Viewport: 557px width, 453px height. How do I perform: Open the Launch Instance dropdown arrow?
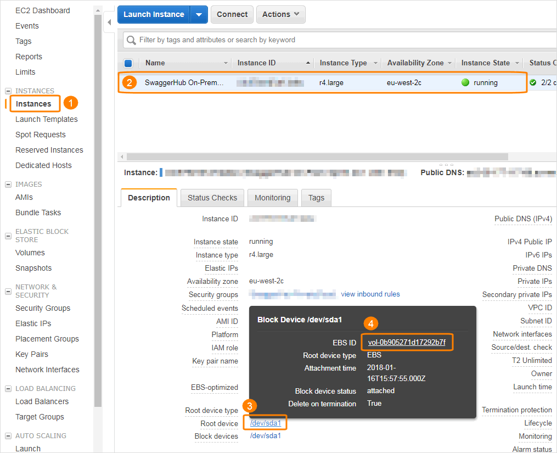199,15
